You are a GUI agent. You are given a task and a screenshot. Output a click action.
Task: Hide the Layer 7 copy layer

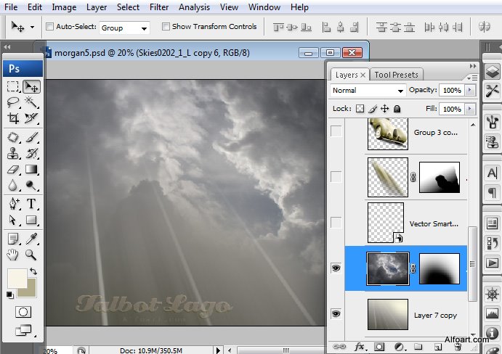(336, 313)
